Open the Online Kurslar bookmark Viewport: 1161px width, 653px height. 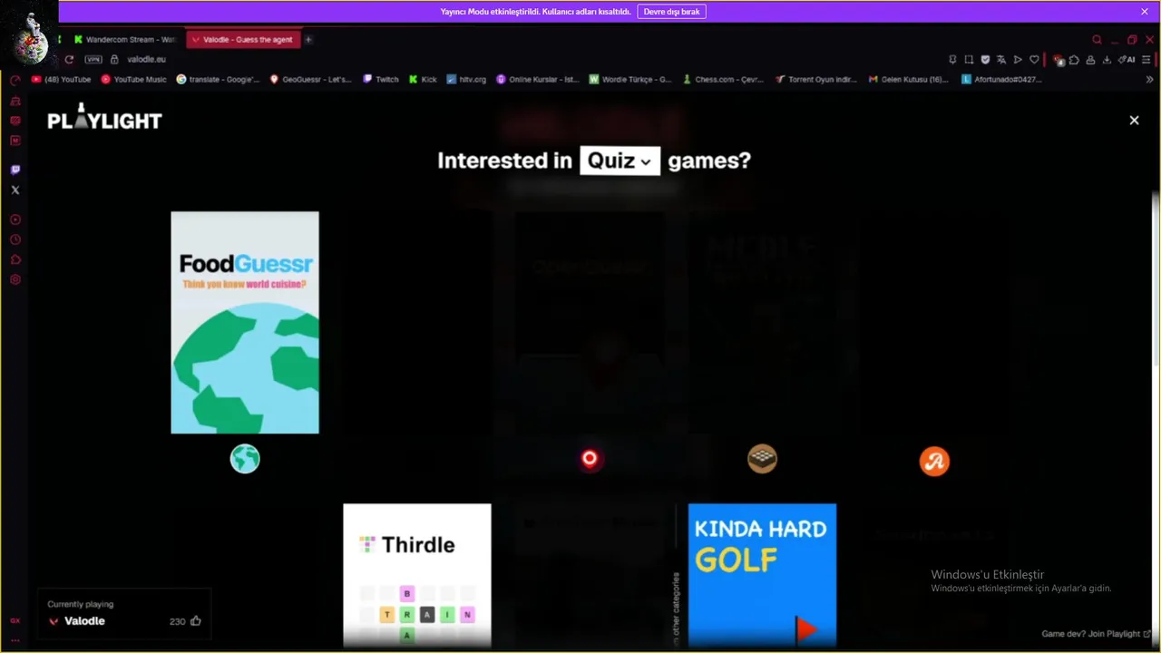click(538, 80)
